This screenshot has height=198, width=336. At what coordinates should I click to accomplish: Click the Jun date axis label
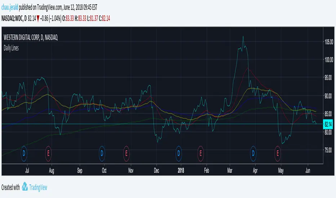coord(308,171)
